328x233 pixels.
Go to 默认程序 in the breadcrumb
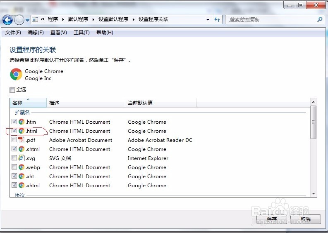tap(78, 19)
